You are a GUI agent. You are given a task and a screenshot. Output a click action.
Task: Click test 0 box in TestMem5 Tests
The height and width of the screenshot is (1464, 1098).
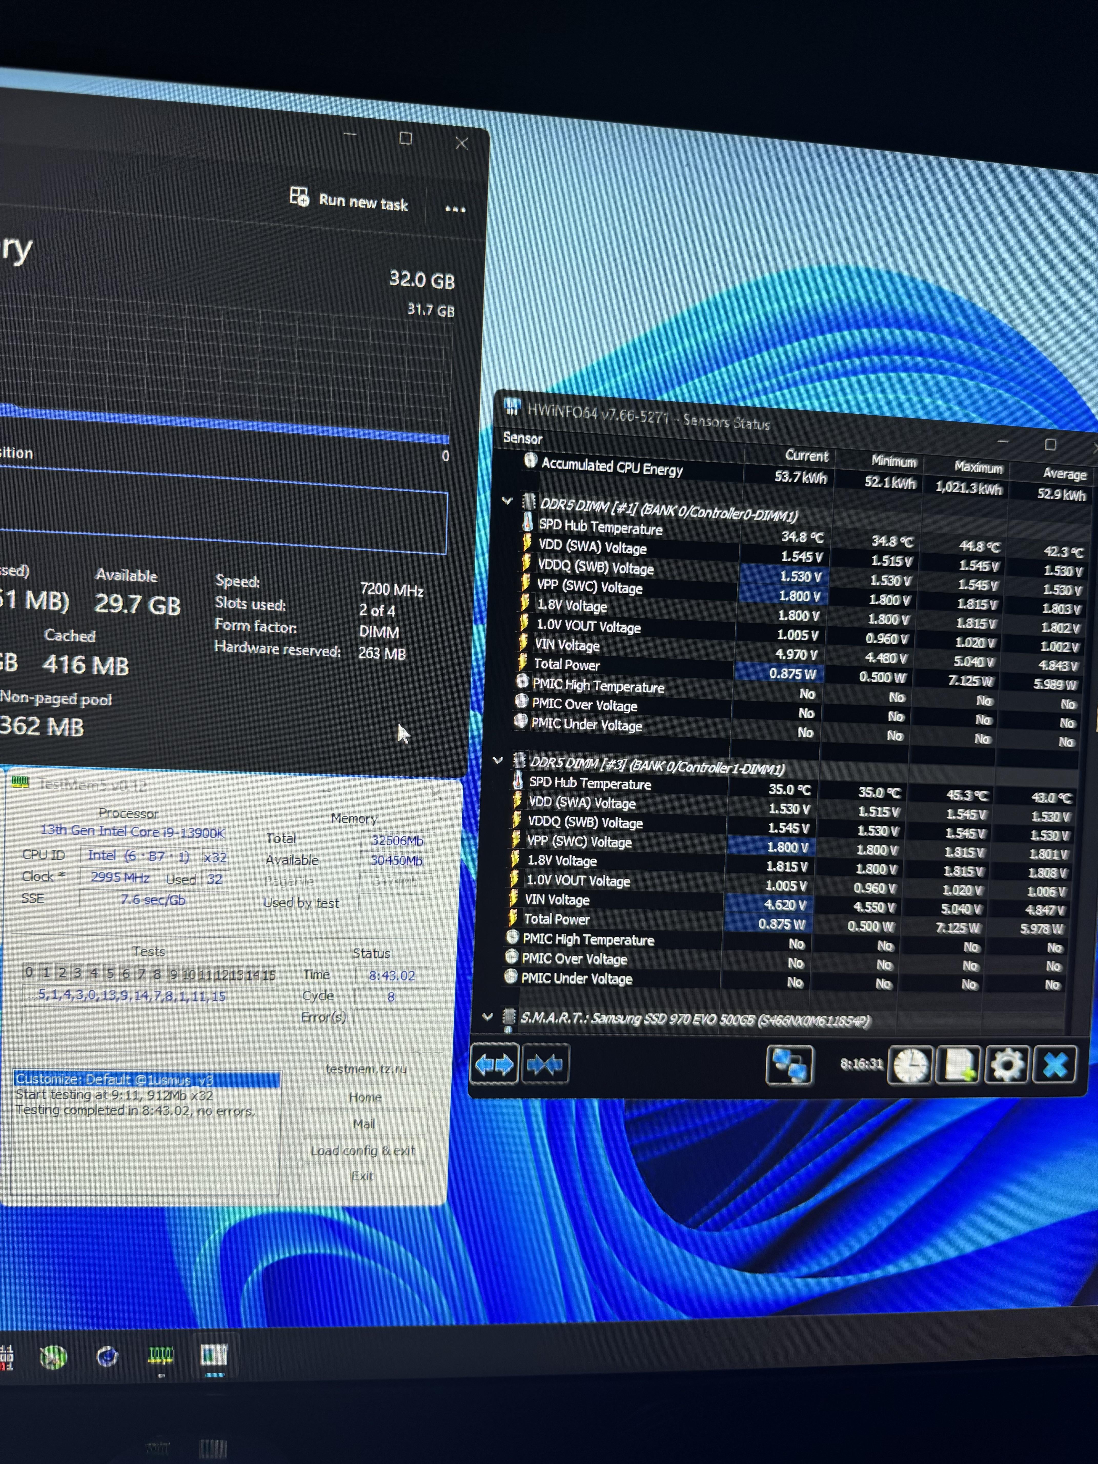29,972
